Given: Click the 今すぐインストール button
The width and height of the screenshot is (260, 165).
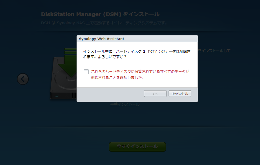Looking at the screenshot, I should pyautogui.click(x=137, y=147).
